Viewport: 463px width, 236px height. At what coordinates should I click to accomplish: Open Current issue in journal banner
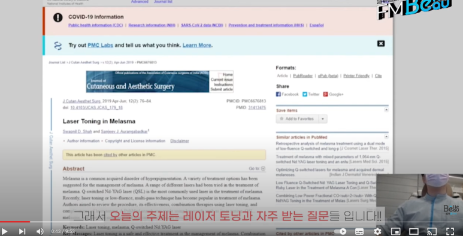222,80
